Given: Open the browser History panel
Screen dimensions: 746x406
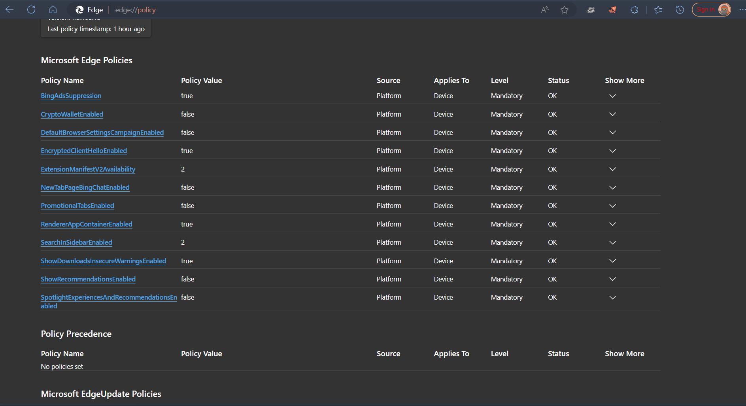Looking at the screenshot, I should click(x=680, y=10).
